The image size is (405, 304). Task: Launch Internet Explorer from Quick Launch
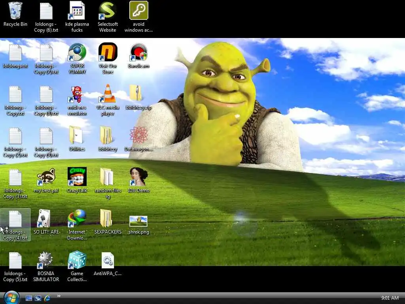[47, 298]
